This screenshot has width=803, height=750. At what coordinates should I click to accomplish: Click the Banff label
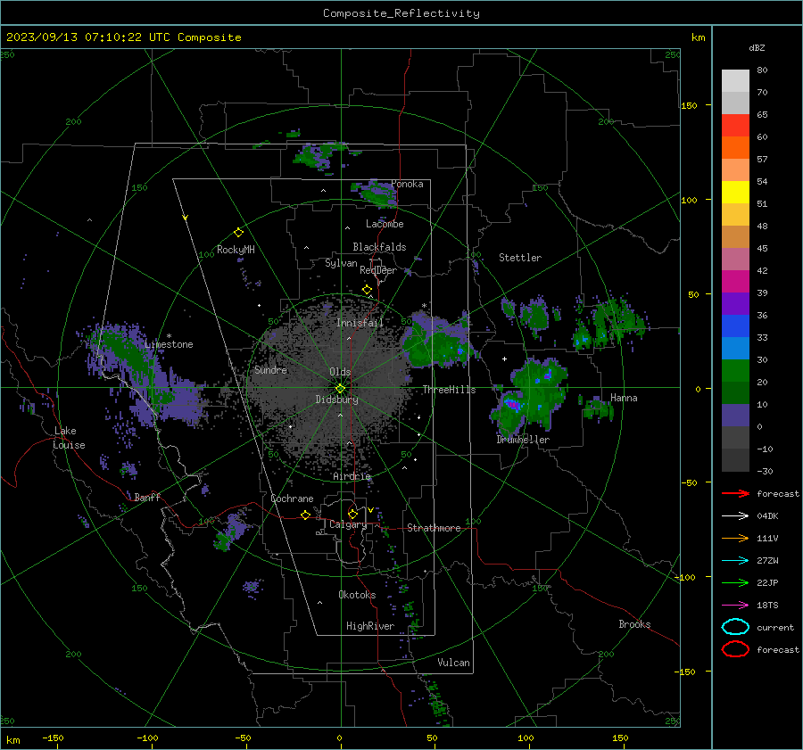(x=147, y=498)
